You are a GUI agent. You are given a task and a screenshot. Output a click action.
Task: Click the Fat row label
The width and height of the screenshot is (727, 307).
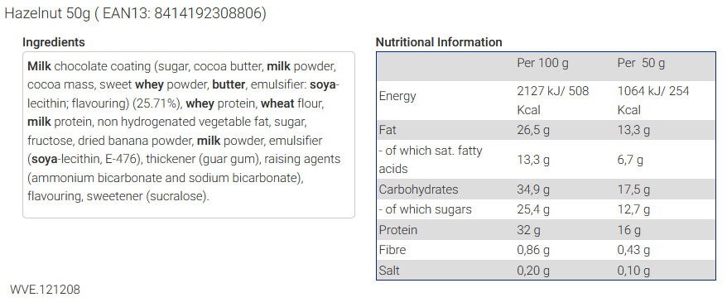click(x=388, y=130)
